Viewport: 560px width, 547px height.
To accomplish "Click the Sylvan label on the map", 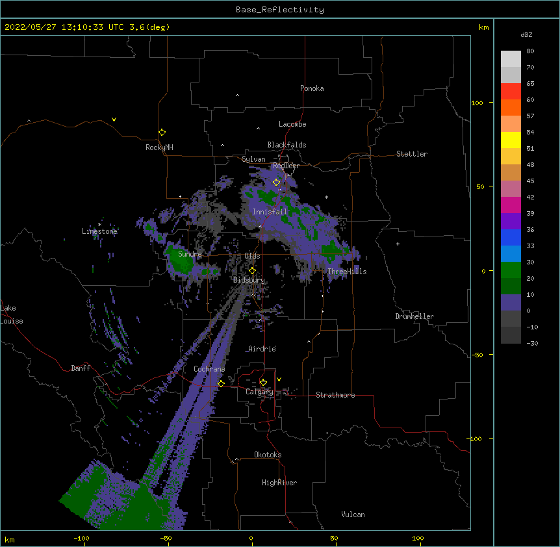I will tap(253, 159).
